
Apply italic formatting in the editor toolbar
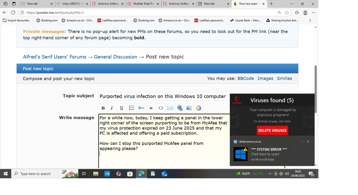coord(112,108)
